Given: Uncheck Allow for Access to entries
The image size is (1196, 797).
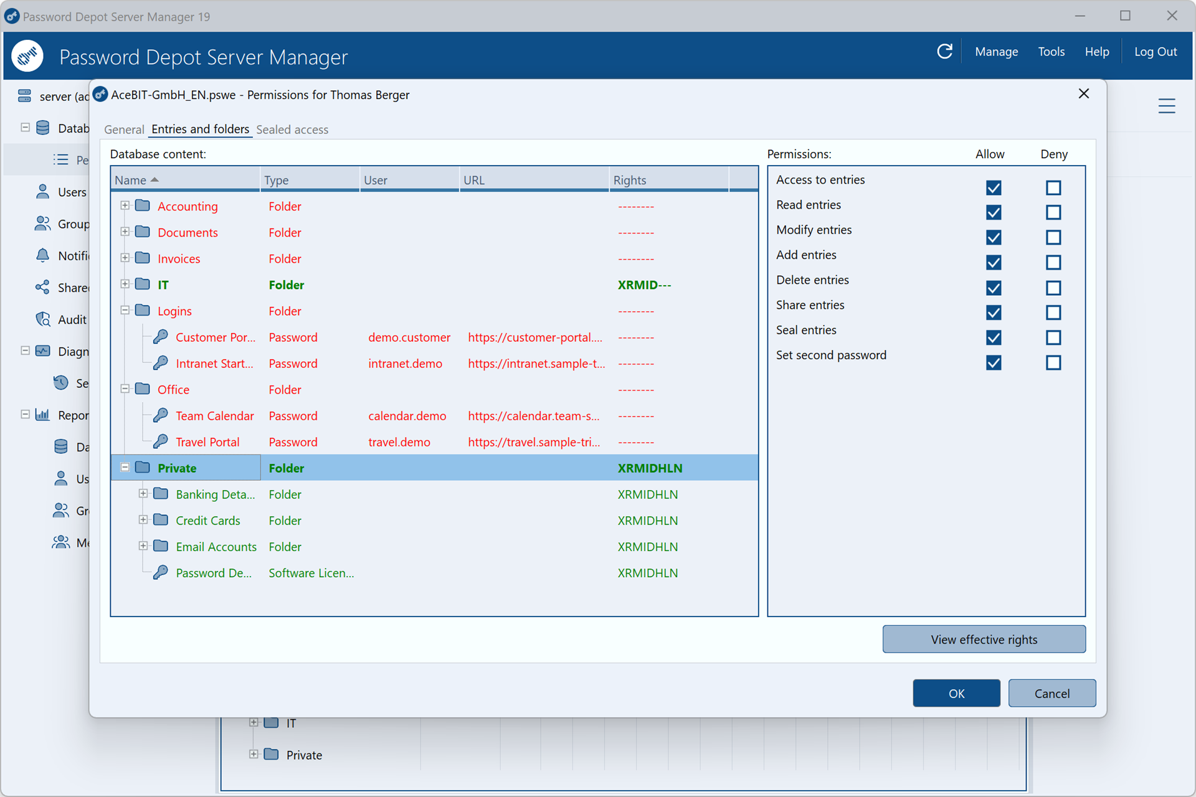Looking at the screenshot, I should [x=994, y=187].
